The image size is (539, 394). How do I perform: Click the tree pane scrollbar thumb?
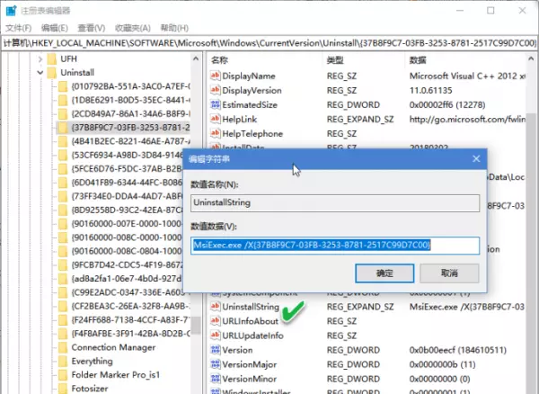pyautogui.click(x=196, y=325)
